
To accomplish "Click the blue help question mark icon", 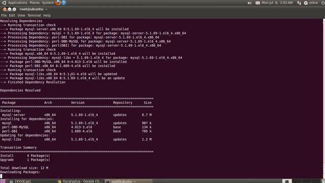I will (64, 3).
